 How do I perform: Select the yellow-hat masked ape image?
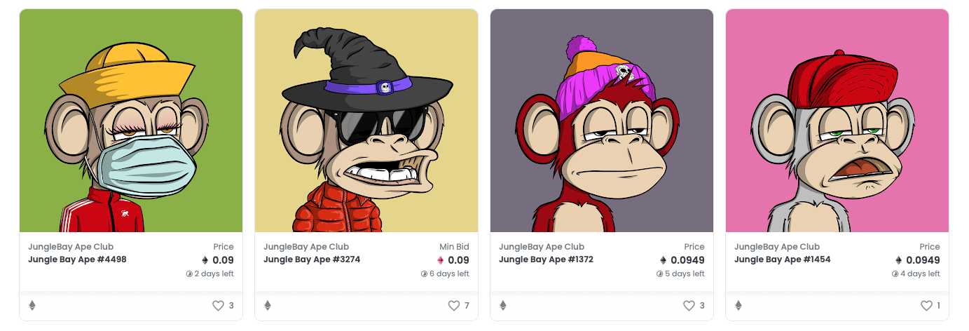click(x=131, y=121)
